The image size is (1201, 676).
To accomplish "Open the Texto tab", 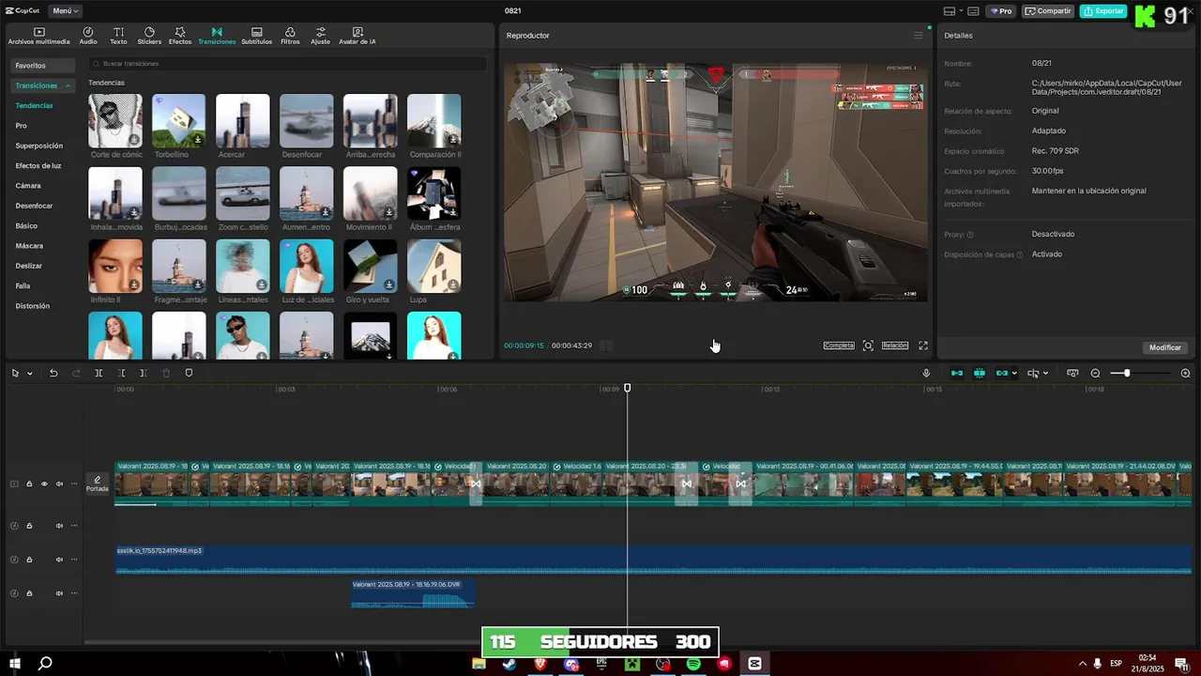I will click(118, 36).
